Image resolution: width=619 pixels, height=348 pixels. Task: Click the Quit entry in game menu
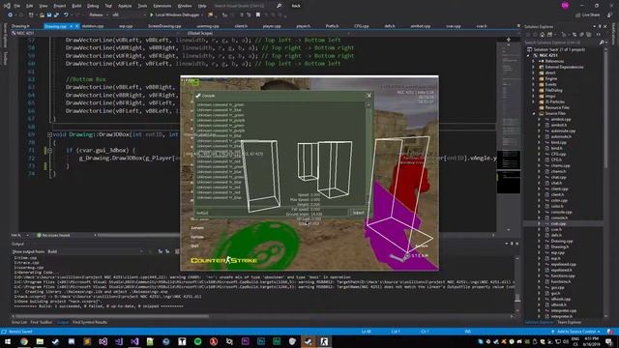pyautogui.click(x=194, y=246)
